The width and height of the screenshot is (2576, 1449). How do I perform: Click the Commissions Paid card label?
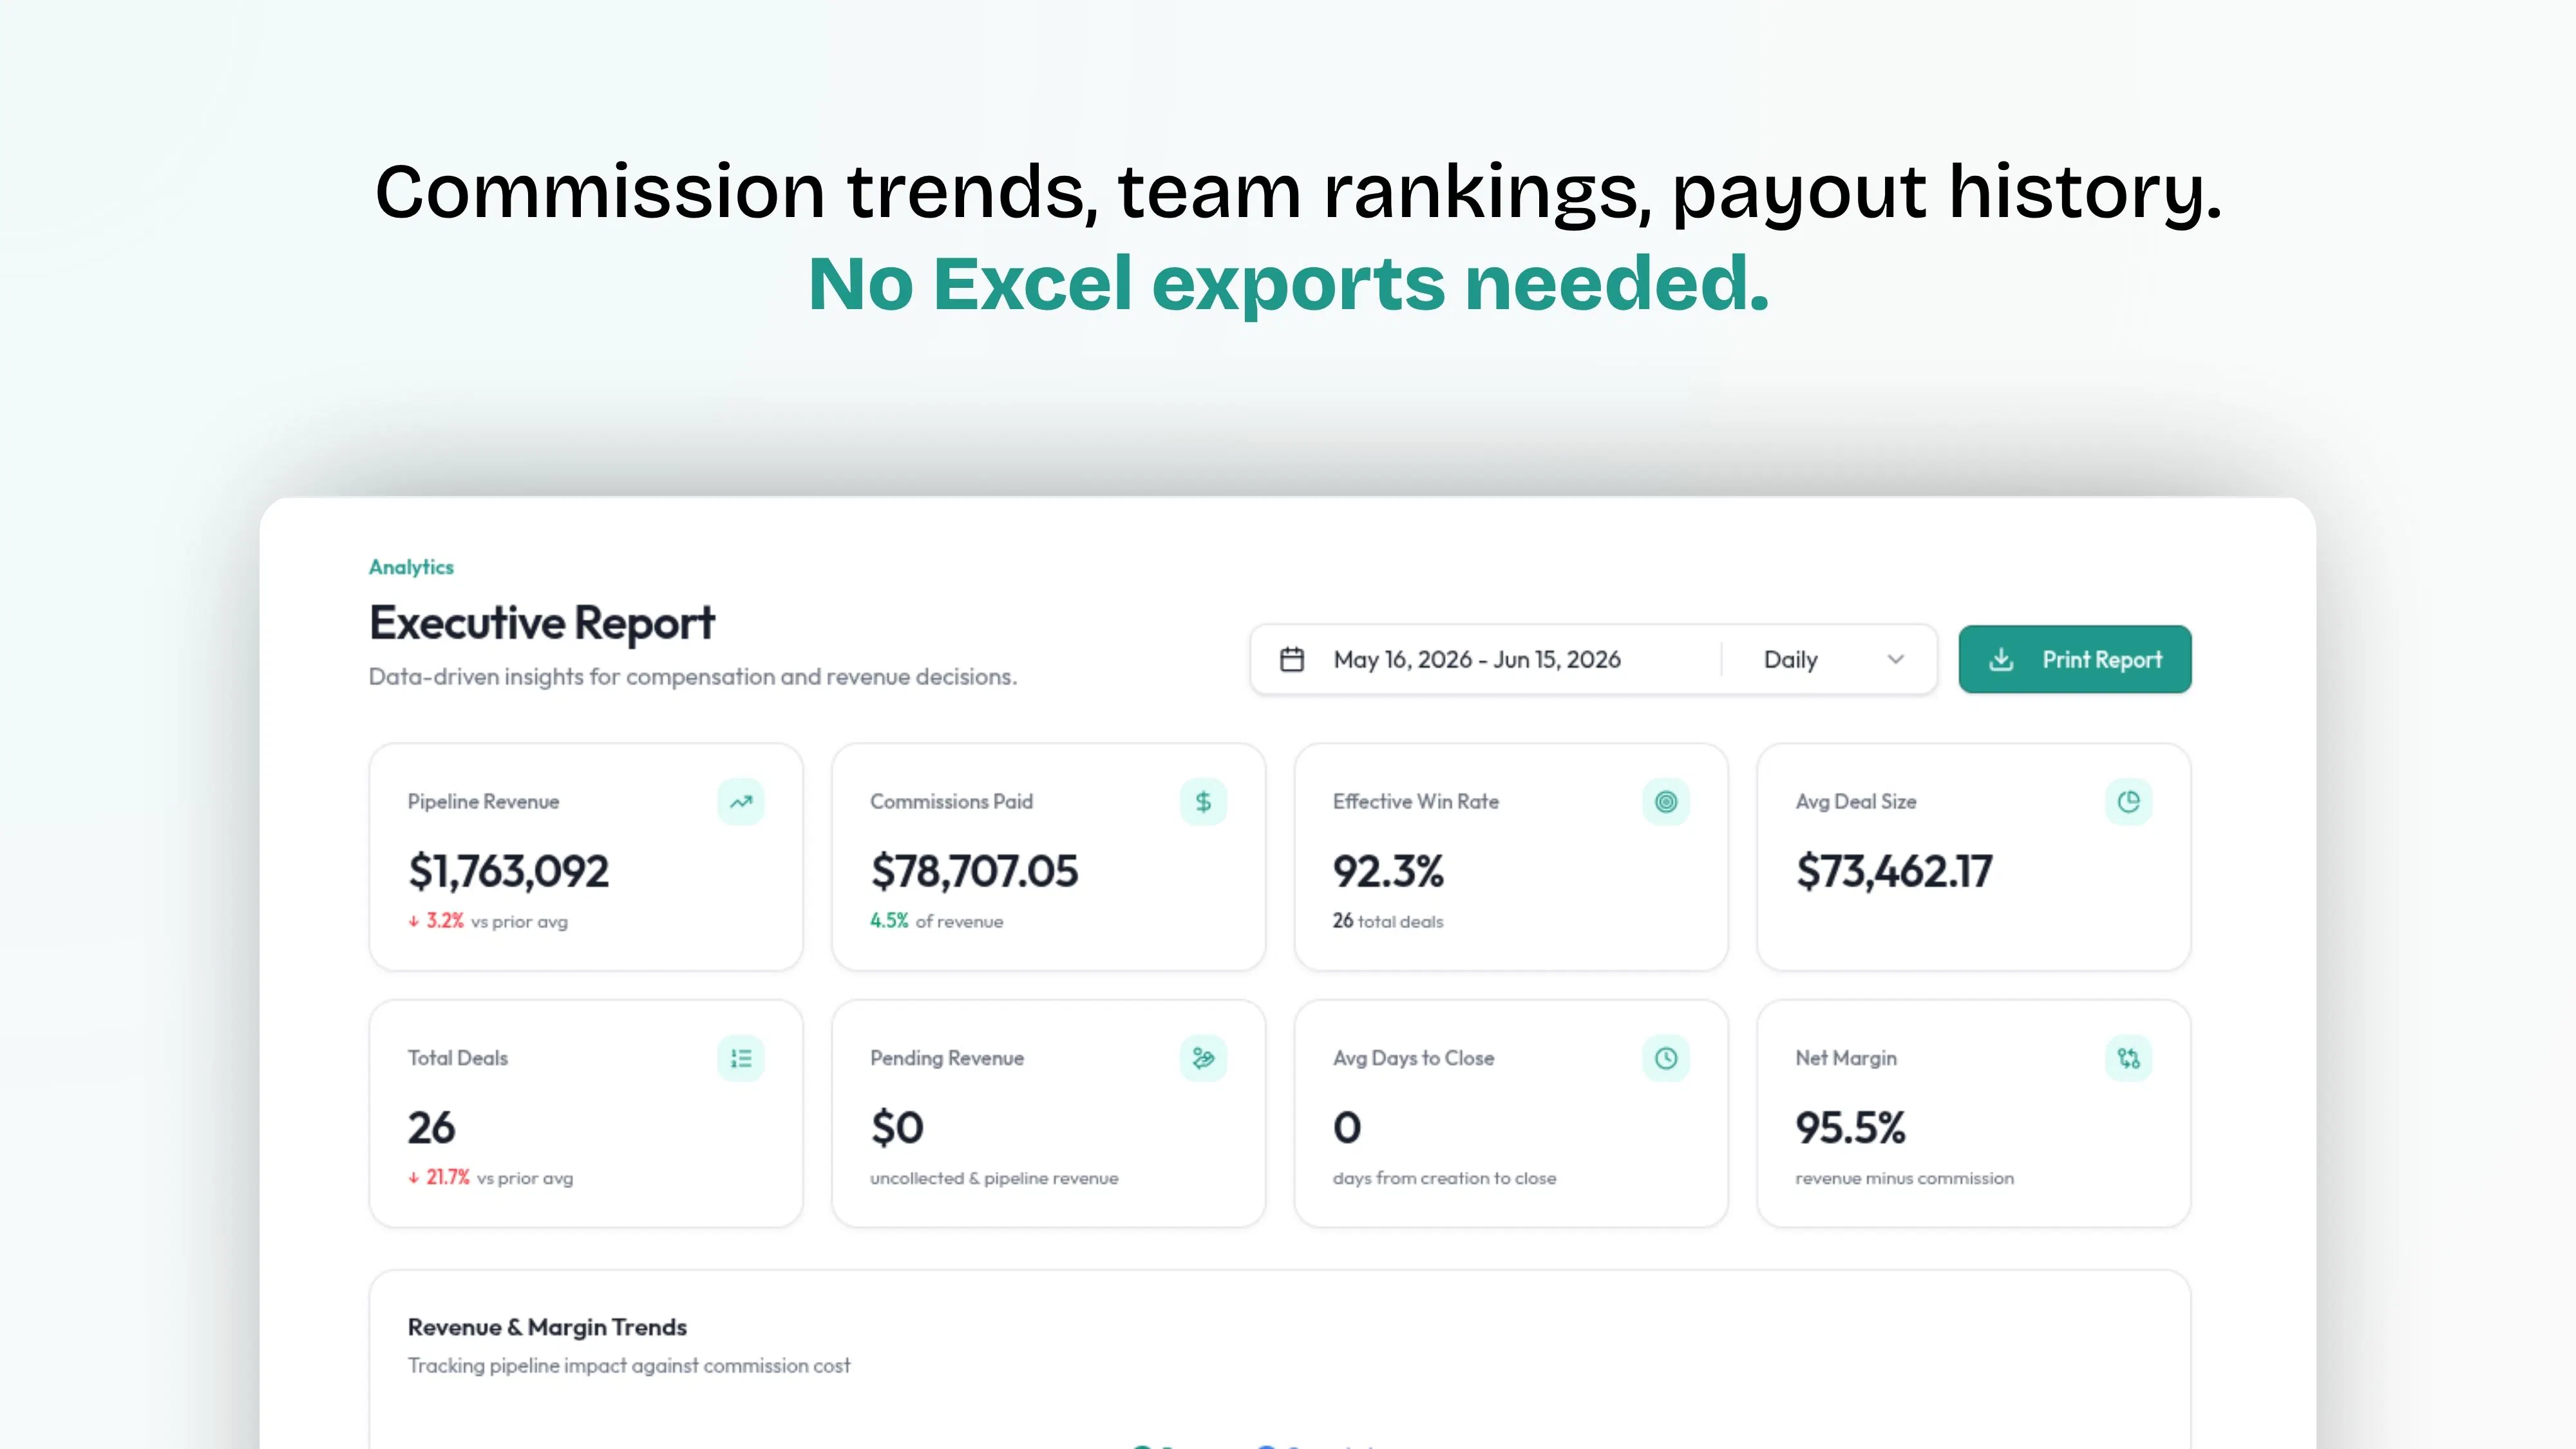pos(951,801)
